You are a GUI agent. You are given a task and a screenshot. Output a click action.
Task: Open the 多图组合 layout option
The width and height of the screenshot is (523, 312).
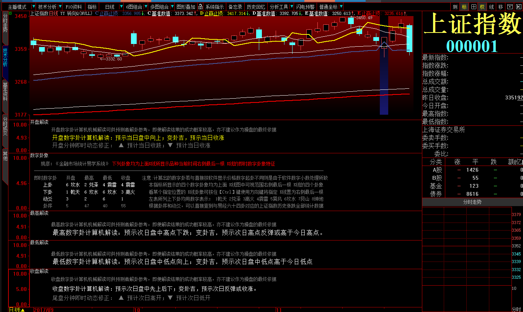pos(159,7)
